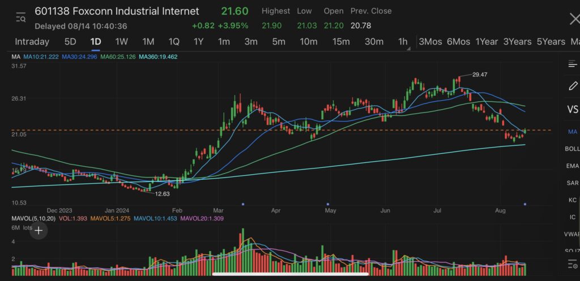Set range to 3Mos

(x=430, y=42)
